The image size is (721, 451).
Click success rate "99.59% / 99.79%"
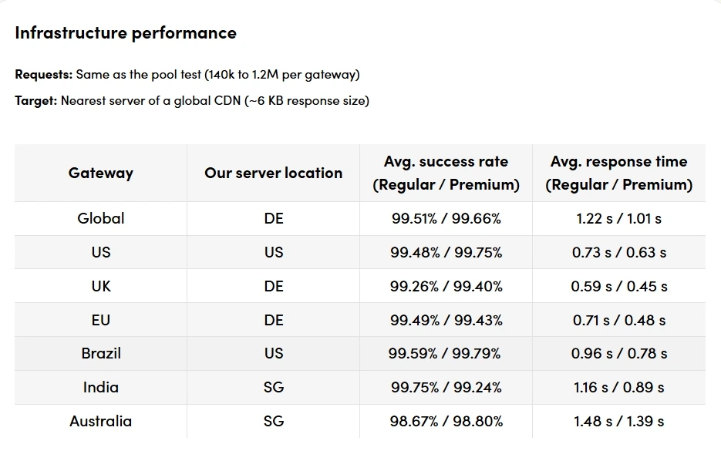446,354
